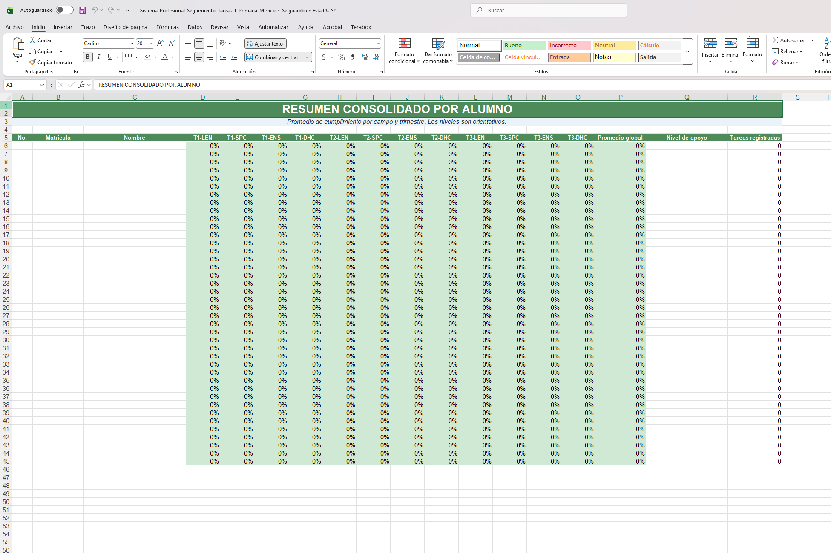This screenshot has height=553, width=831.
Task: Switch to the Datos tab
Action: click(x=195, y=27)
